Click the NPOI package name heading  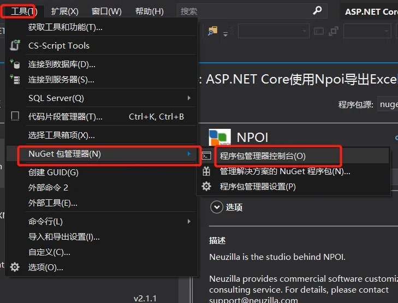252,138
